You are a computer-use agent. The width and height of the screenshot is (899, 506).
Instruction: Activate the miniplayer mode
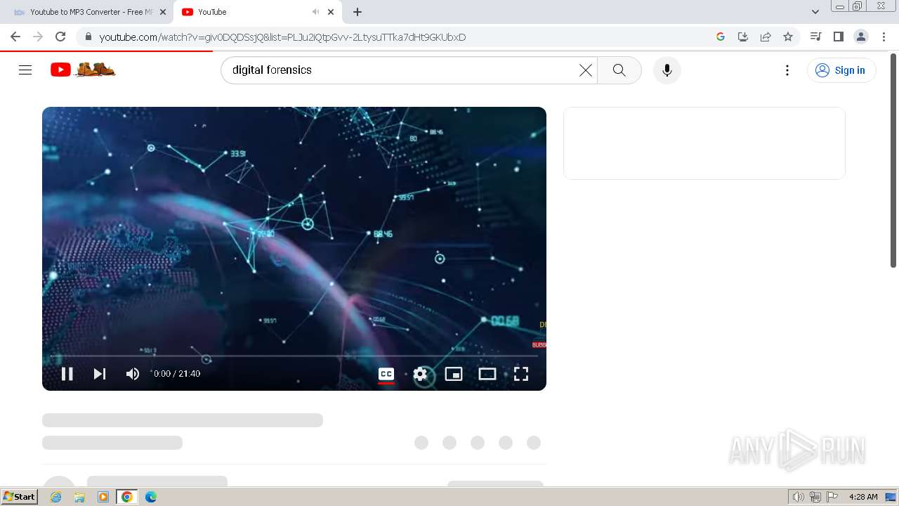click(x=454, y=374)
